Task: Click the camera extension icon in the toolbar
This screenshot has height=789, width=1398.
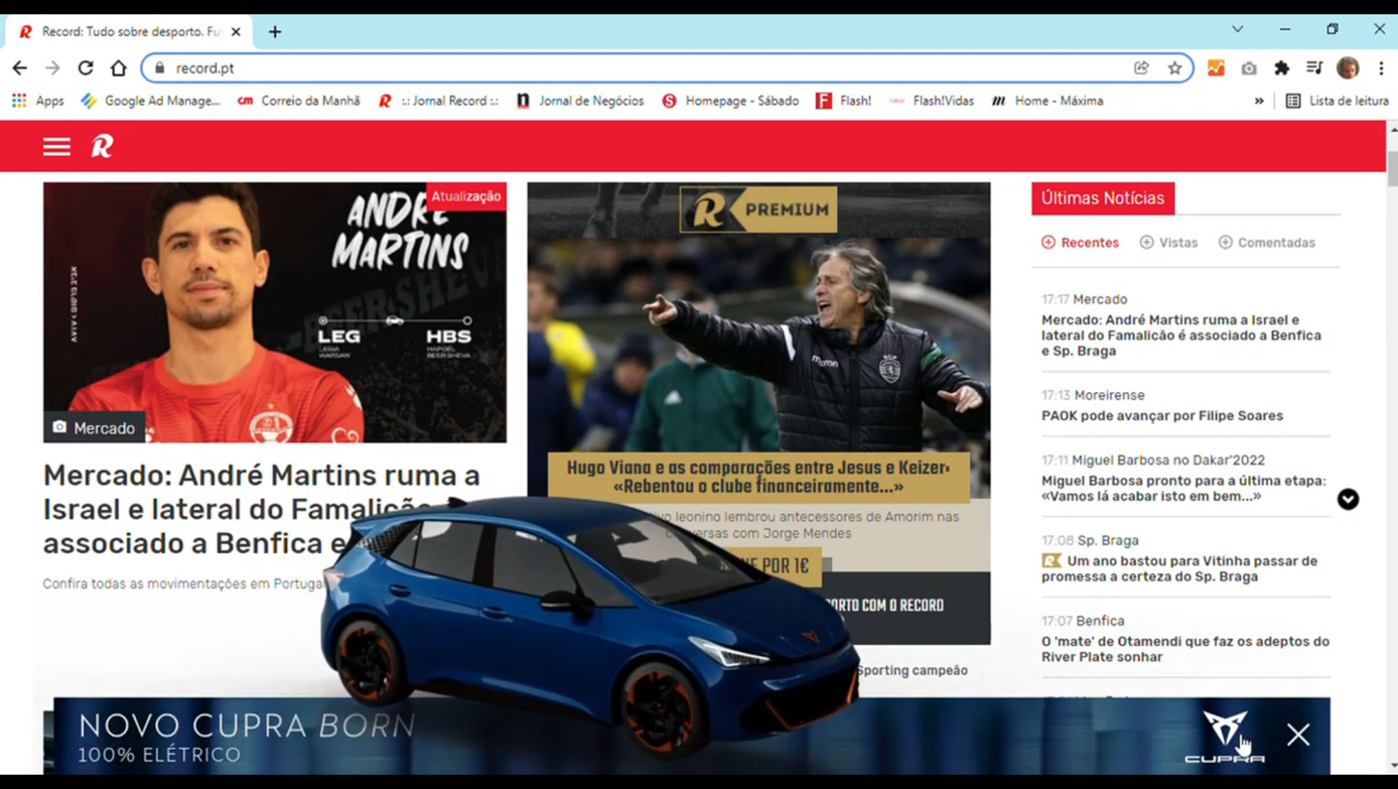Action: tap(1249, 68)
